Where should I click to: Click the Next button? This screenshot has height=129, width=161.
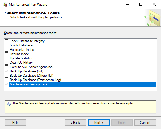[x=99, y=123]
